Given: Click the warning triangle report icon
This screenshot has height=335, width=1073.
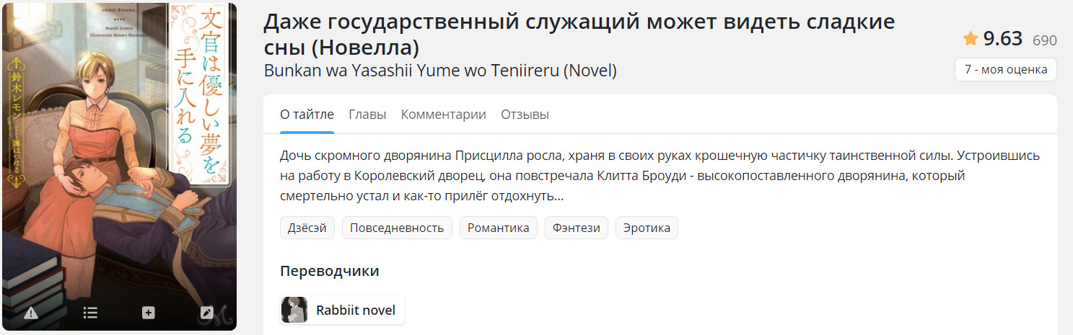Looking at the screenshot, I should tap(31, 313).
